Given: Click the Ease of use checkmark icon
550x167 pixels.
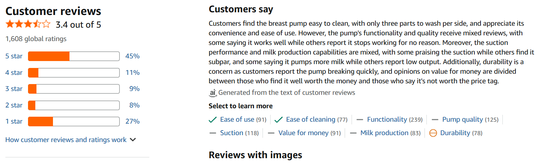Looking at the screenshot, I should point(213,120).
